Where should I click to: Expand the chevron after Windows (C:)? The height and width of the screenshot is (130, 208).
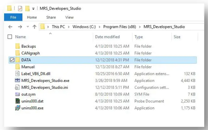[x=99, y=27]
